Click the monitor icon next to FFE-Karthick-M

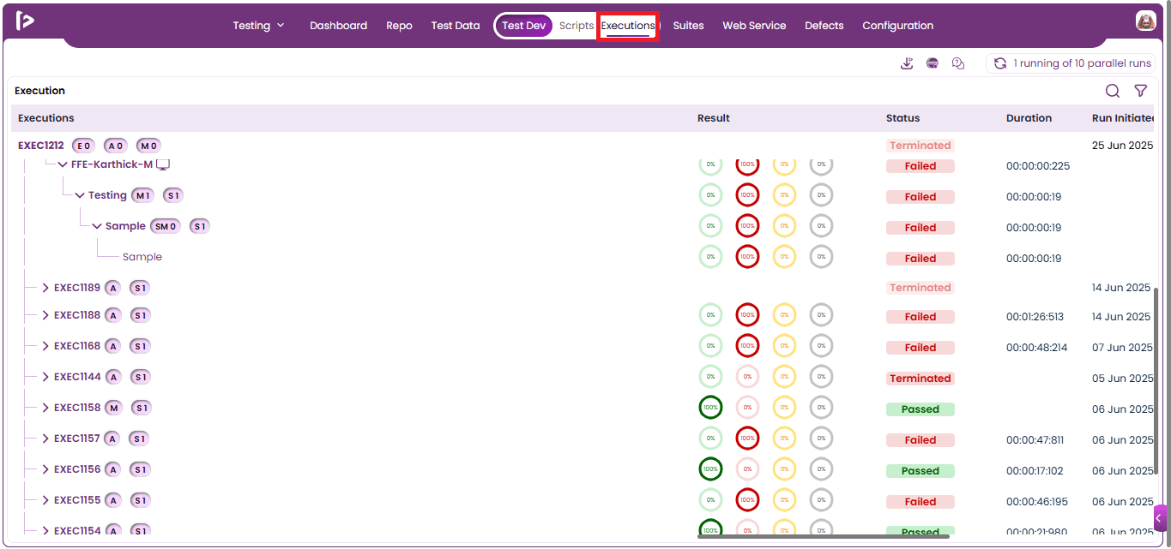click(163, 164)
